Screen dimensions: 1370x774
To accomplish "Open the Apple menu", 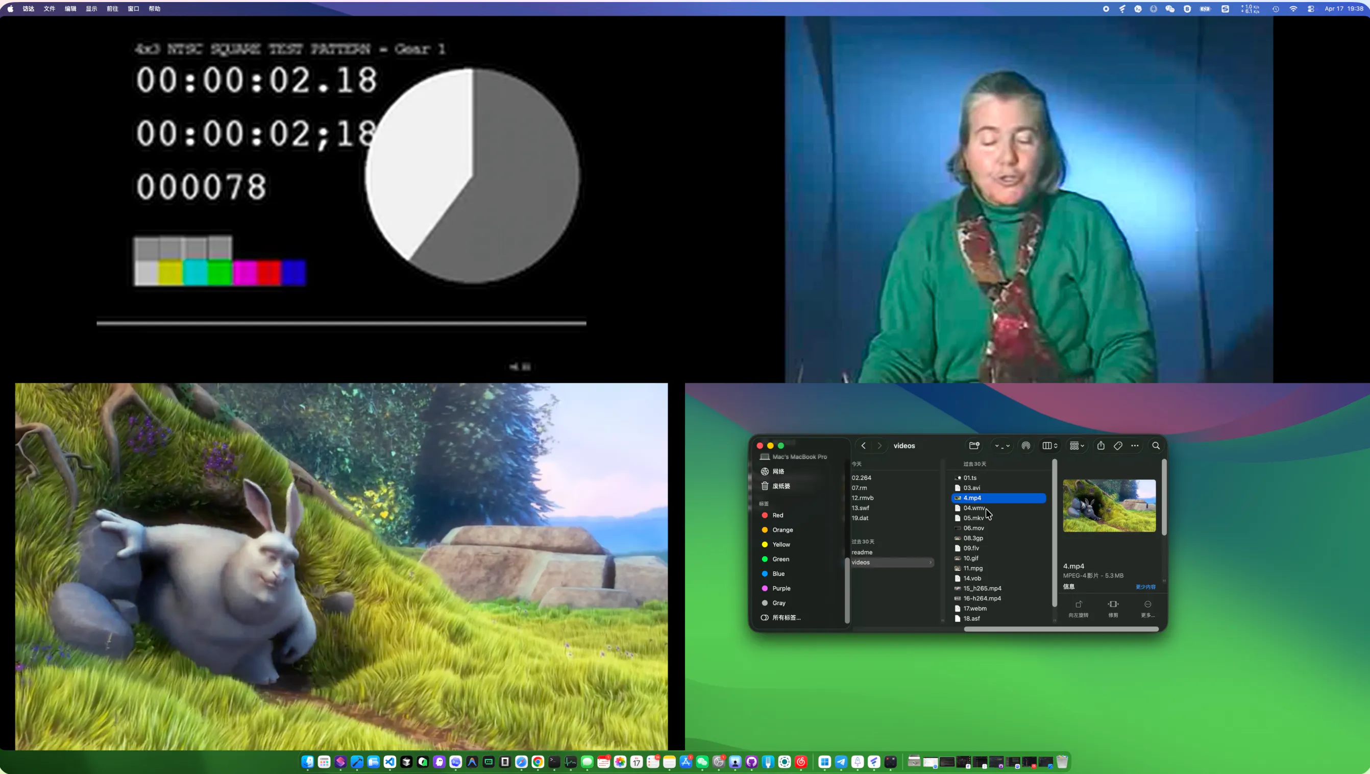I will click(x=10, y=9).
